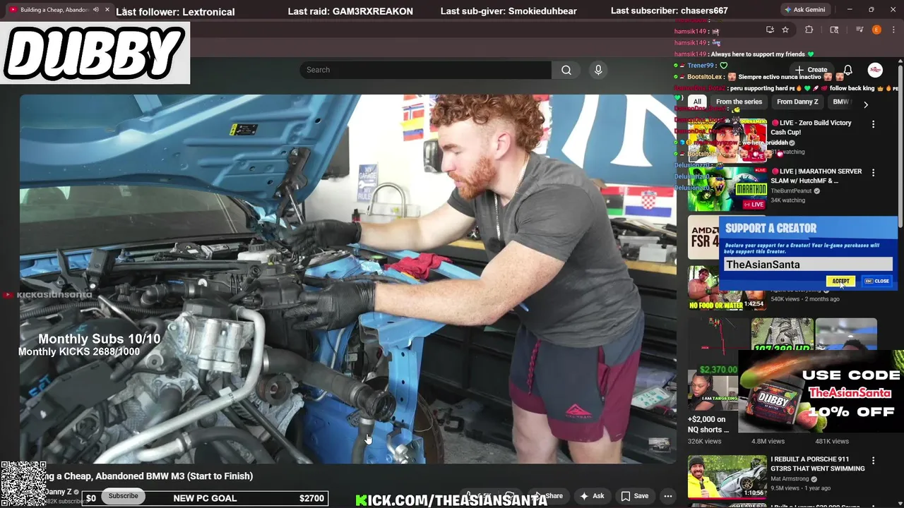Open LIVE Zero Build Victory Cash Cup video title
Screen dimensions: 904x508
(812, 127)
